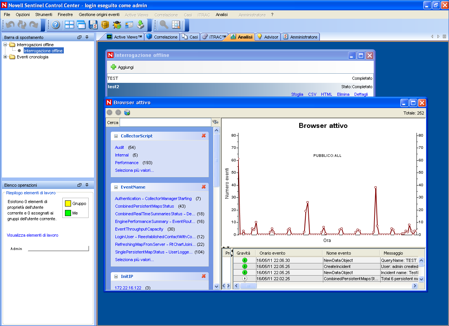Click the Dettagli link for test2

pyautogui.click(x=361, y=94)
